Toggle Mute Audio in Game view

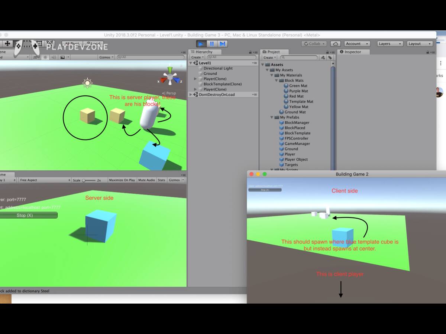pyautogui.click(x=146, y=180)
